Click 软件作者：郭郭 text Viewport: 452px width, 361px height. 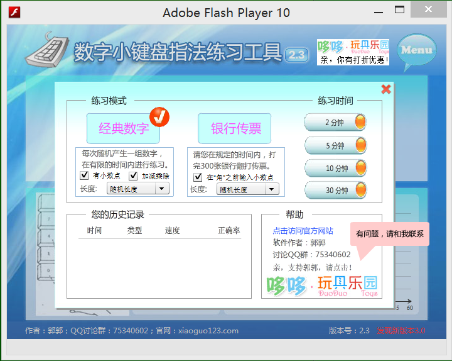299,243
